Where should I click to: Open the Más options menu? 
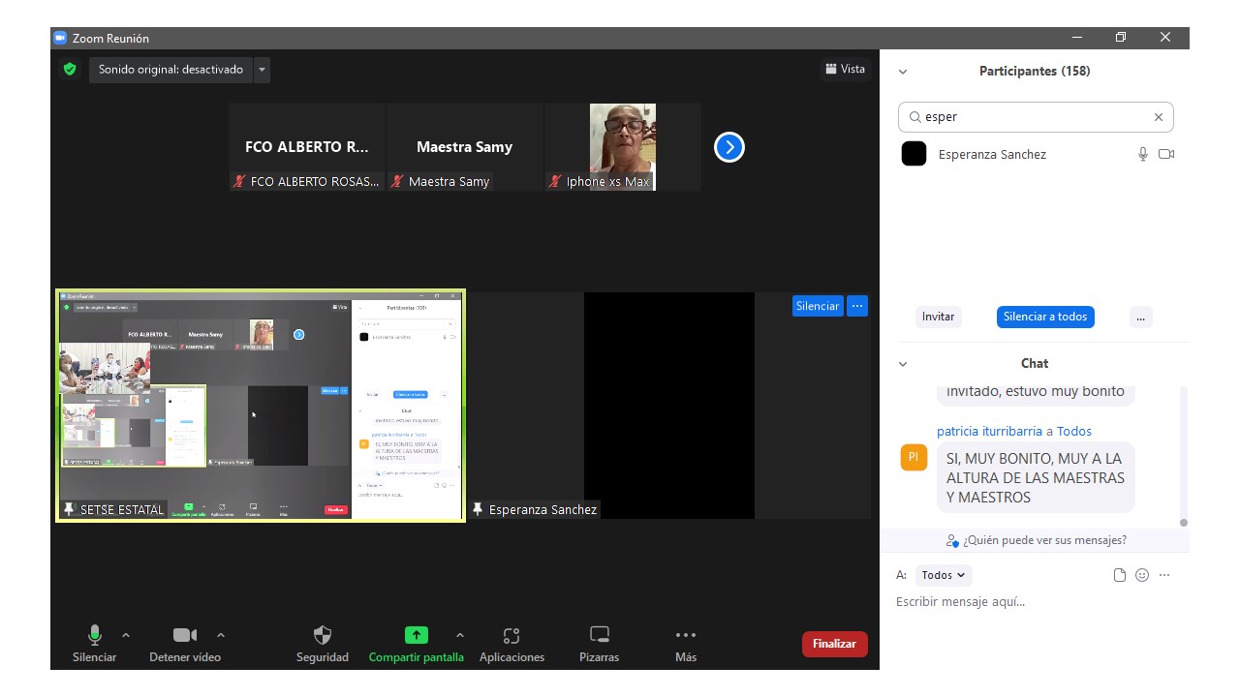click(x=686, y=644)
